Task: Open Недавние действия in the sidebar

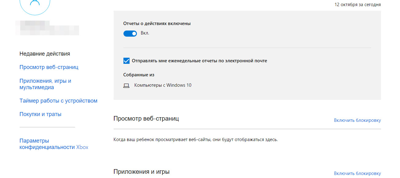Action: click(45, 54)
